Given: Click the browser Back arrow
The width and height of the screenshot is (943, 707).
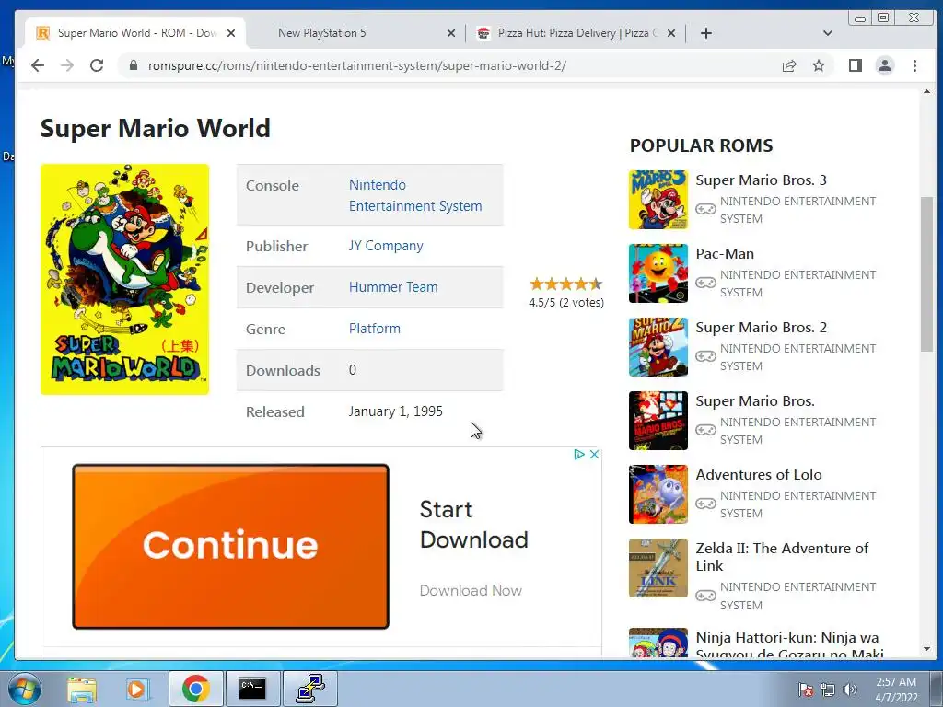Looking at the screenshot, I should 38,65.
